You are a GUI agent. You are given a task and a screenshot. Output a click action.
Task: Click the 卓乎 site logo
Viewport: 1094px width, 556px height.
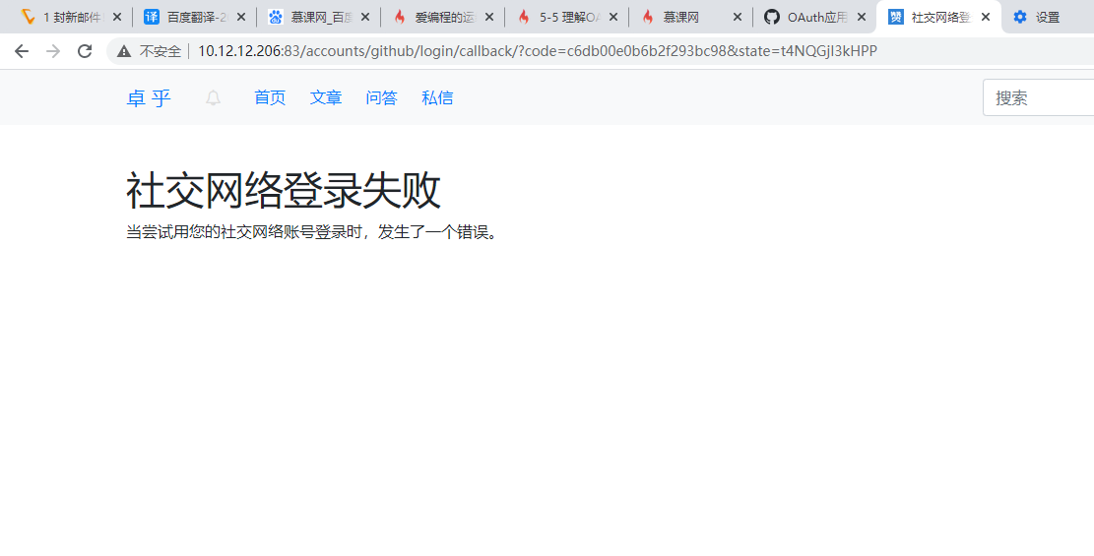pyautogui.click(x=149, y=98)
